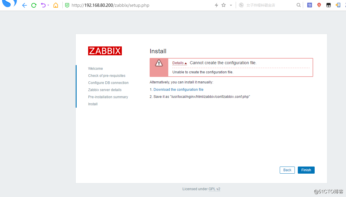Select the Welcome setup step
This screenshot has height=197, width=346.
(x=95, y=69)
